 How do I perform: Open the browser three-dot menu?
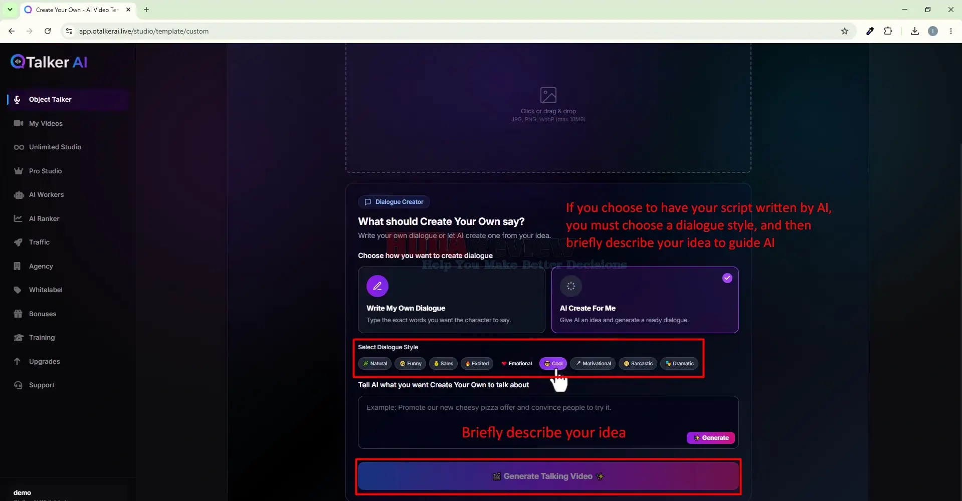click(951, 31)
